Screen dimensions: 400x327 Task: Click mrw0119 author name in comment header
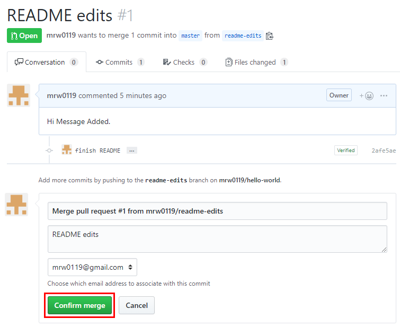[x=61, y=95]
